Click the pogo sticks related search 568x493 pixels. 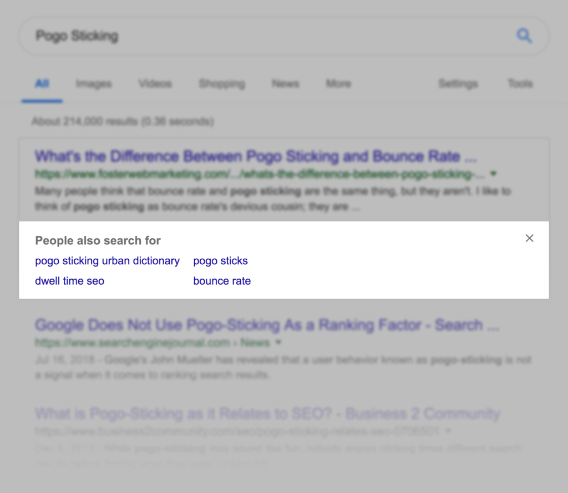coord(220,261)
